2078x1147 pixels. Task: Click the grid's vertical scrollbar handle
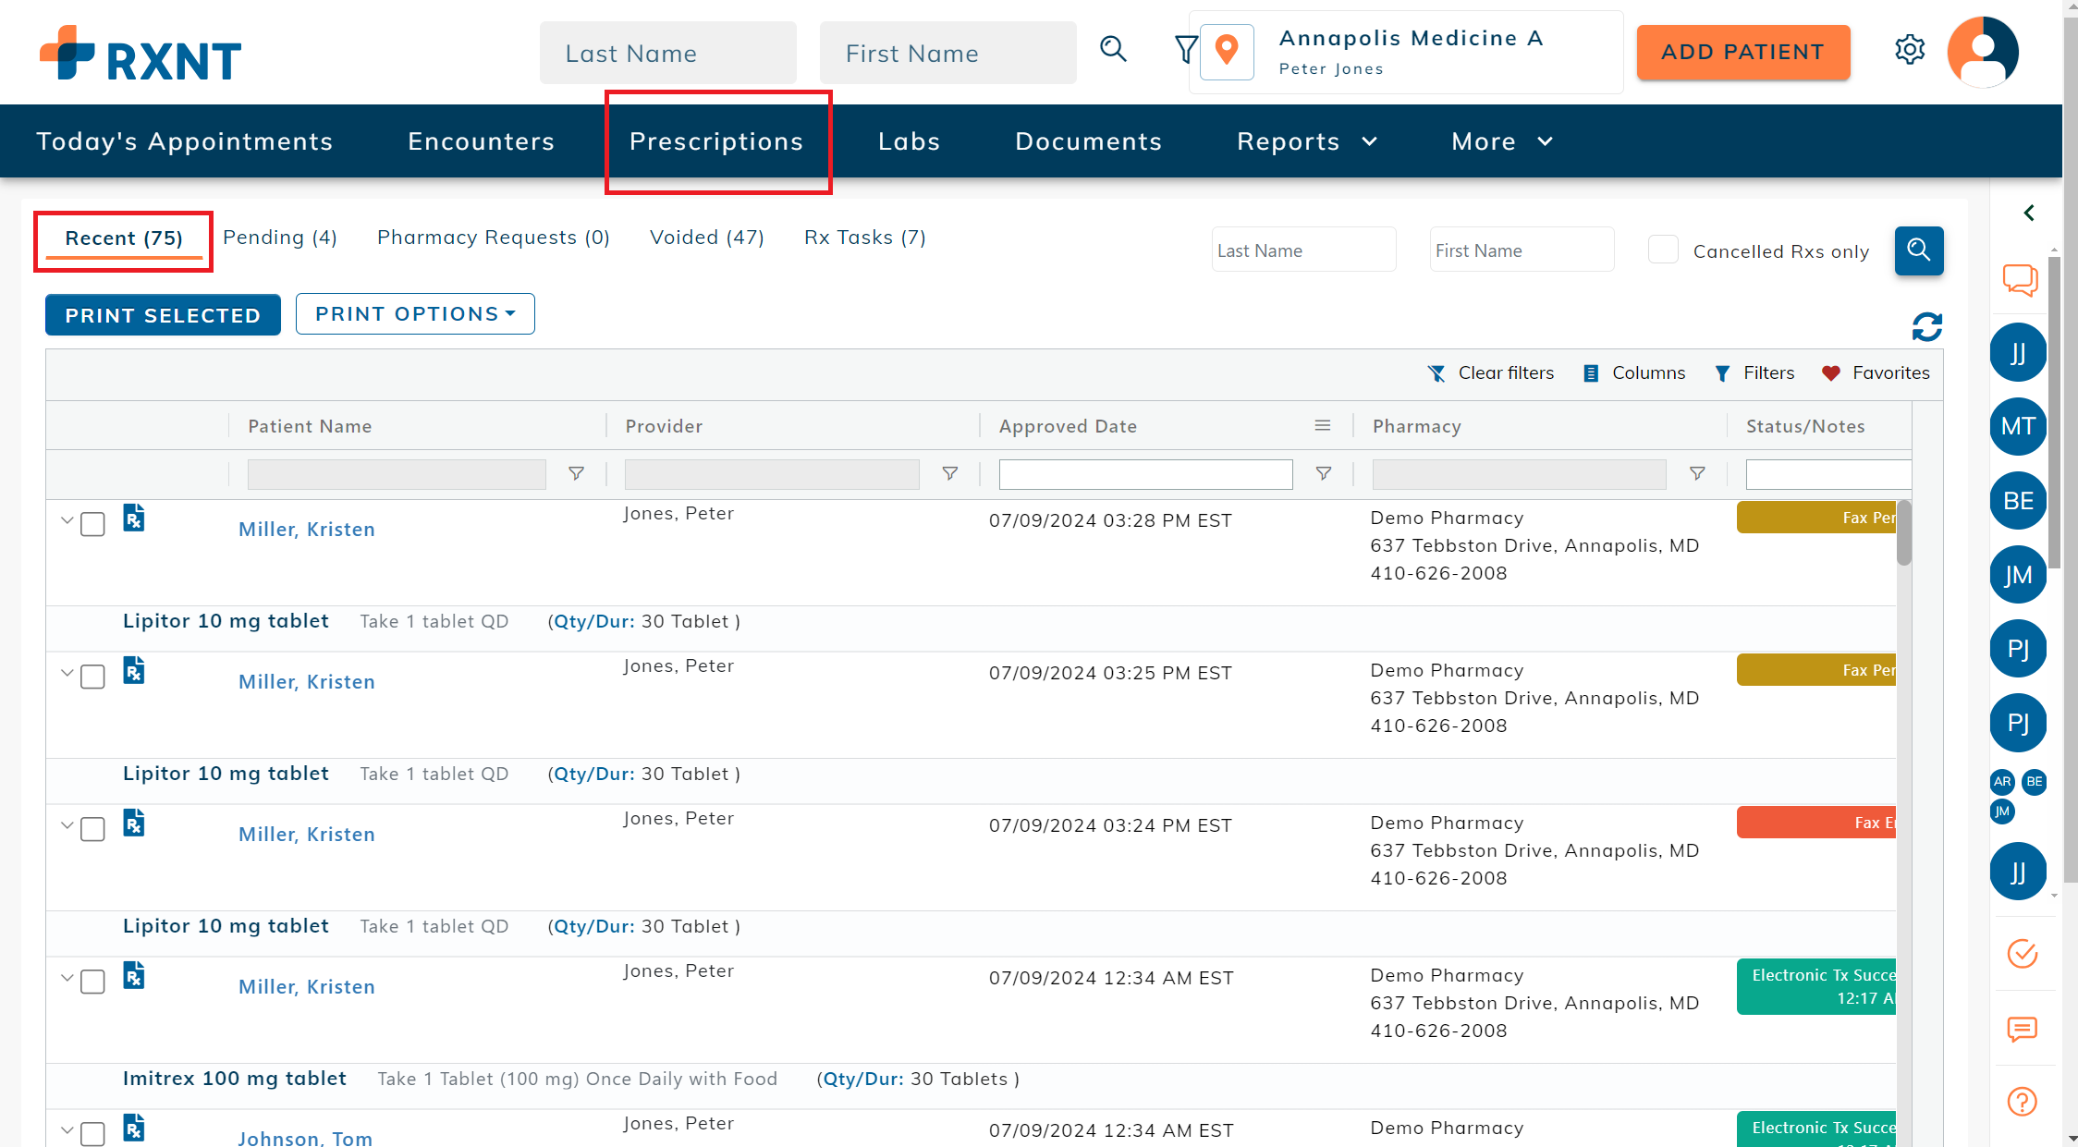point(1903,534)
